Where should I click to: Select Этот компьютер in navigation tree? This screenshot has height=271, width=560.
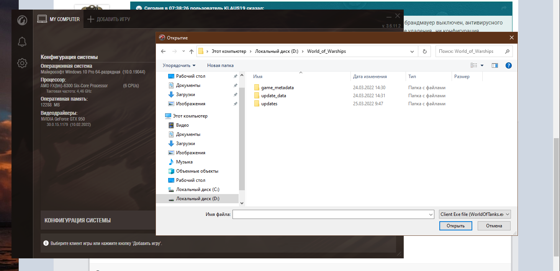190,116
